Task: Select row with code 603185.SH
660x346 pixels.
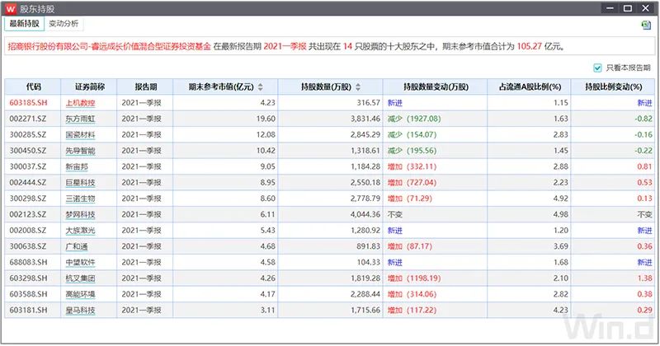Action: [330, 103]
